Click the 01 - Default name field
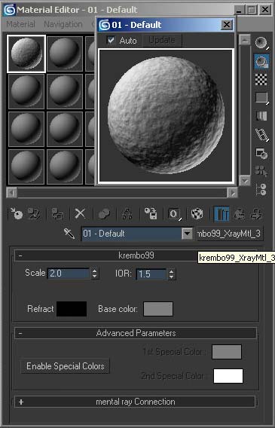275x428 pixels. tap(132, 234)
